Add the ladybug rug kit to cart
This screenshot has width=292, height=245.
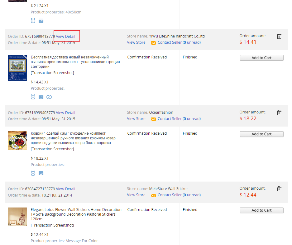tap(261, 134)
